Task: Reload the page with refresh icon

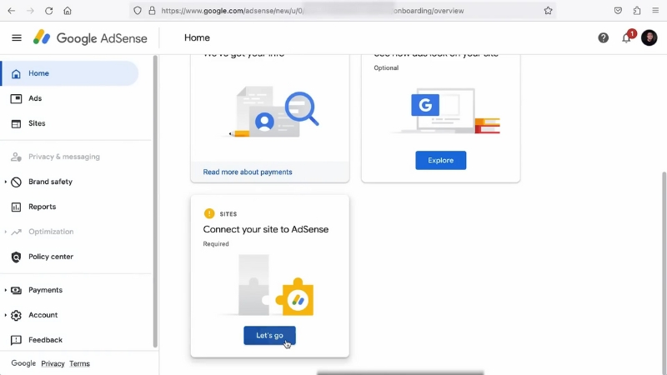Action: [x=49, y=11]
